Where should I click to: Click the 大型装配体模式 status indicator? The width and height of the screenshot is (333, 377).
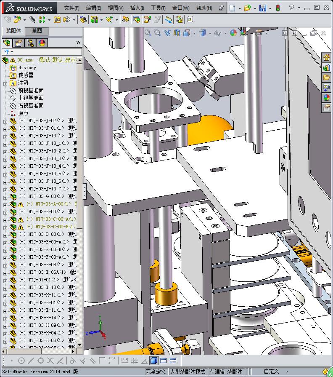(x=188, y=372)
